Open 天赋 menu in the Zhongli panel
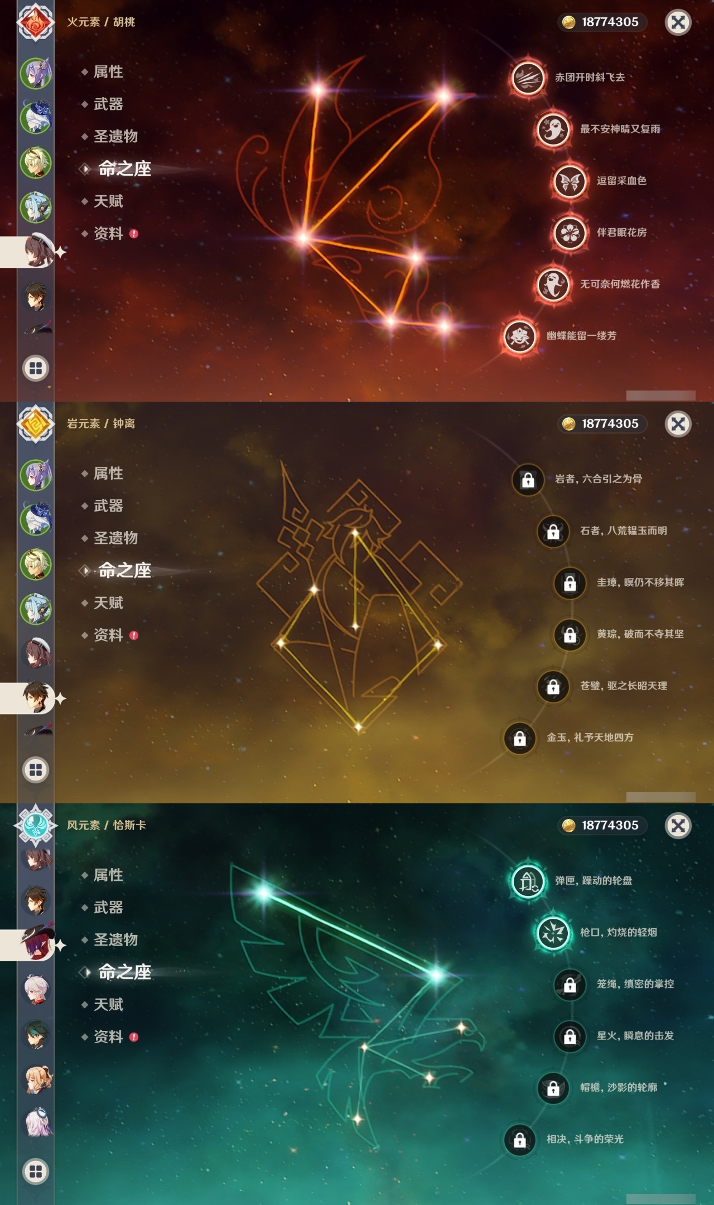Image resolution: width=714 pixels, height=1205 pixels. coord(108,603)
